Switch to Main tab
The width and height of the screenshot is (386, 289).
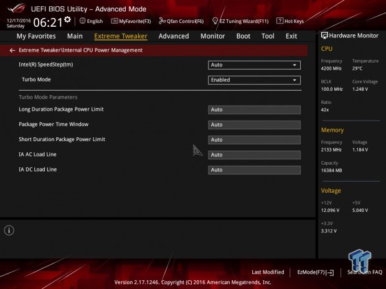point(75,36)
